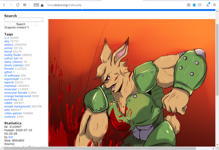
Task: Open the easy setup sliders icon
Action: click(214, 5)
